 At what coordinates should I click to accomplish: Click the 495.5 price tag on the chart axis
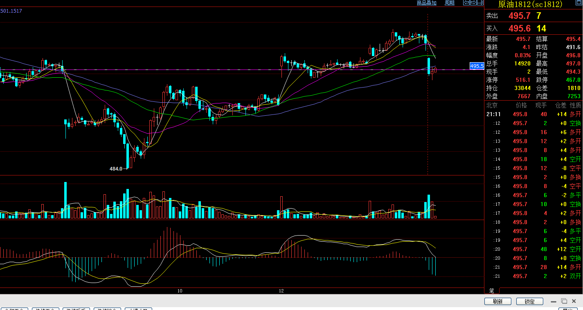coord(477,66)
